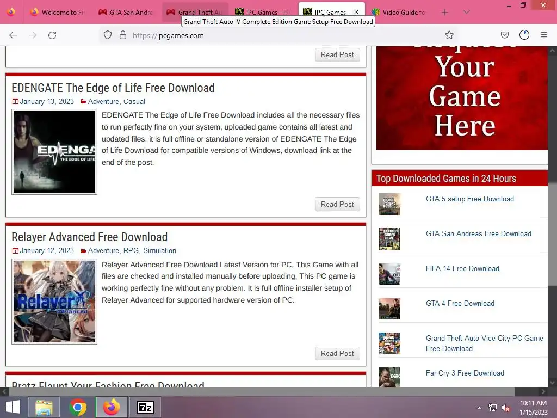This screenshot has height=418, width=557.
Task: Click the Firefox View icon in tab bar
Action: tap(11, 12)
